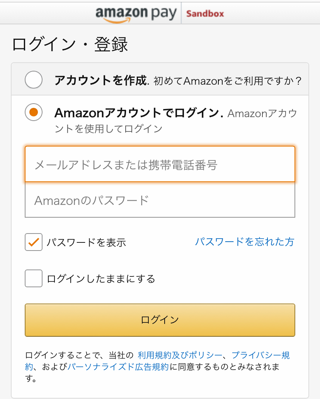Open the 利用規約及びポリシー link
The width and height of the screenshot is (320, 399).
click(x=180, y=355)
